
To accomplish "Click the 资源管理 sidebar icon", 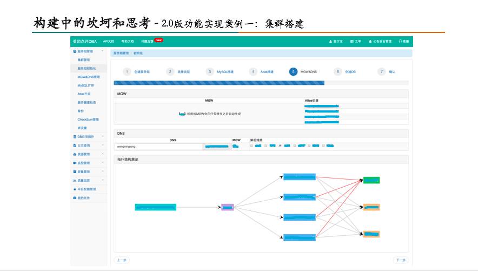I will (75, 154).
